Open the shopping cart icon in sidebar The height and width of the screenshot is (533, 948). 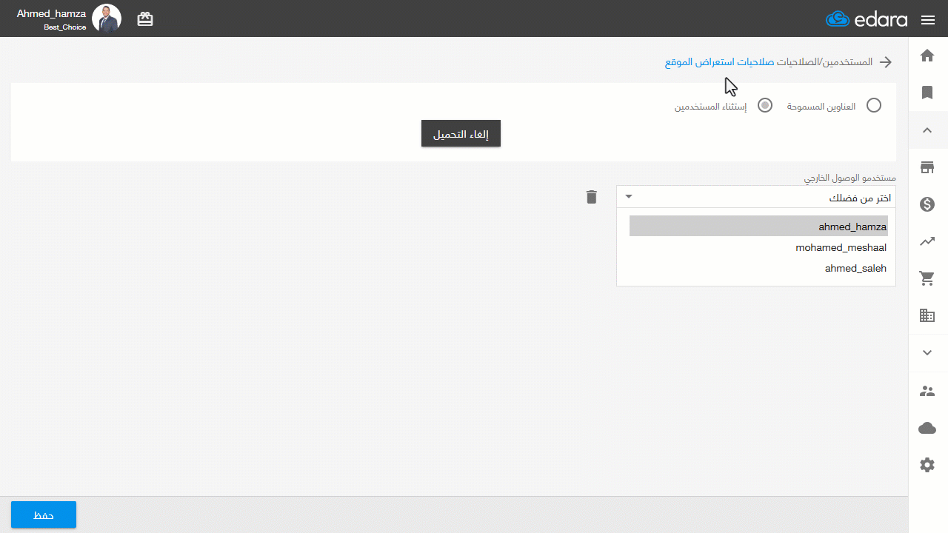click(927, 278)
